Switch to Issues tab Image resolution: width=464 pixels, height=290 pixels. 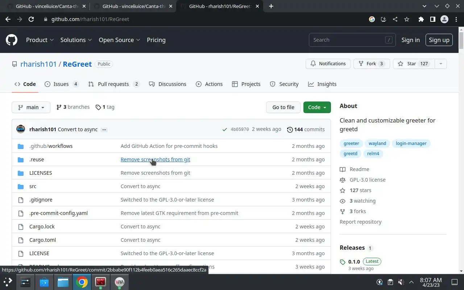click(x=61, y=84)
